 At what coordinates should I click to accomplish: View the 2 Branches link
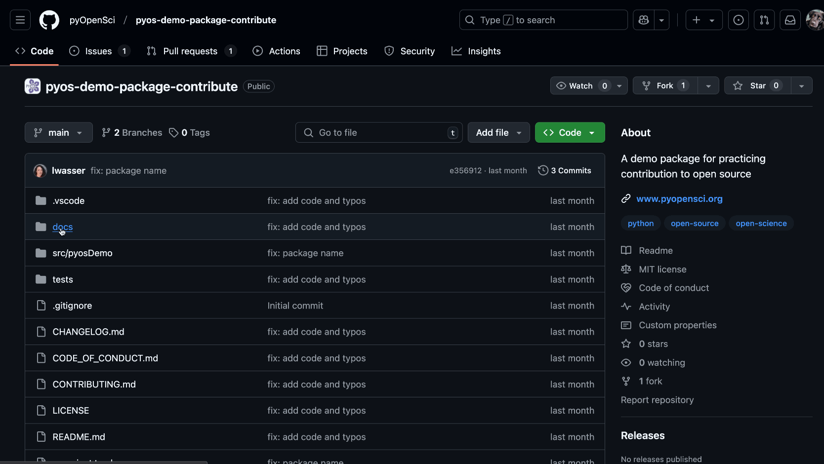point(132,132)
